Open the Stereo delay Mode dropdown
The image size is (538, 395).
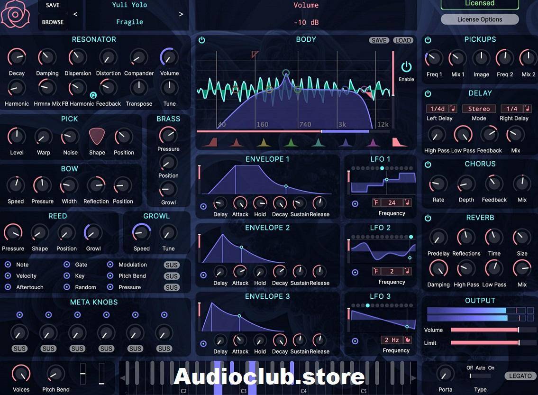point(479,109)
